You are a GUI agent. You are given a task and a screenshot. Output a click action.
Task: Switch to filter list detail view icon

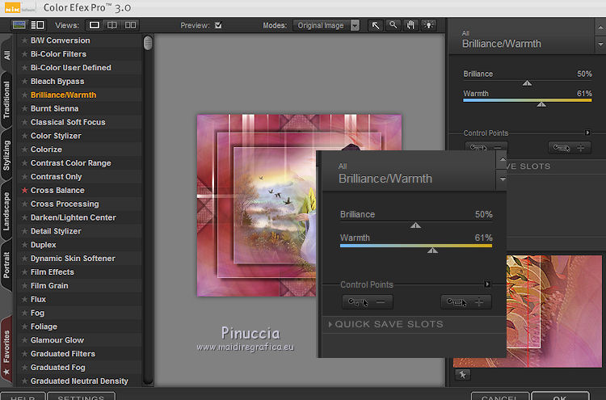37,25
